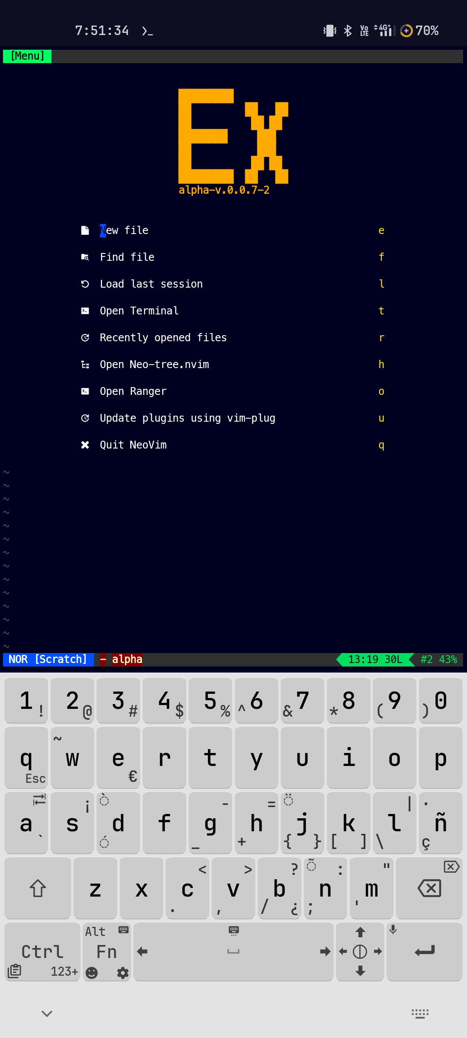Image resolution: width=467 pixels, height=1038 pixels.
Task: Tap the keyboard switcher icon at bottom right
Action: point(420,1013)
